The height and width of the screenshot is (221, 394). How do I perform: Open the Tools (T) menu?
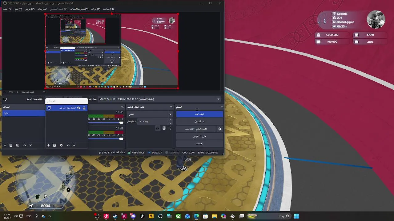pyautogui.click(x=96, y=9)
